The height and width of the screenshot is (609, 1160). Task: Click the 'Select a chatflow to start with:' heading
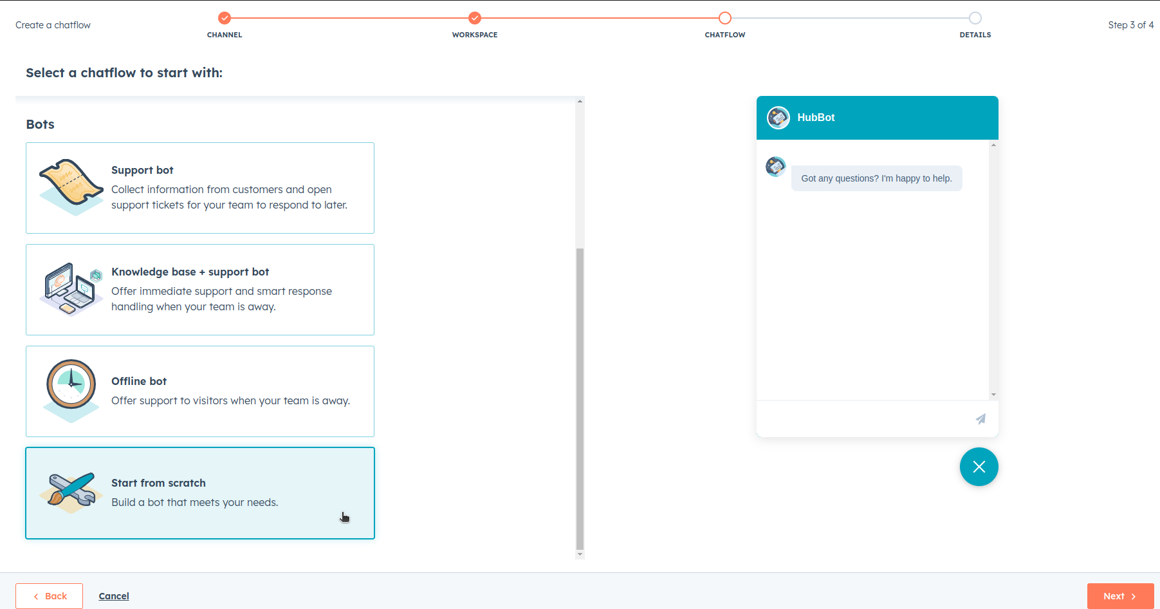[124, 73]
